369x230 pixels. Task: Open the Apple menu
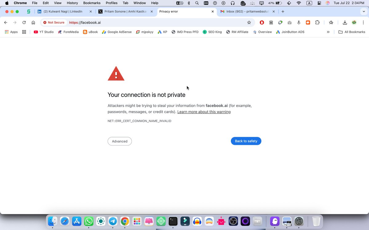7,3
